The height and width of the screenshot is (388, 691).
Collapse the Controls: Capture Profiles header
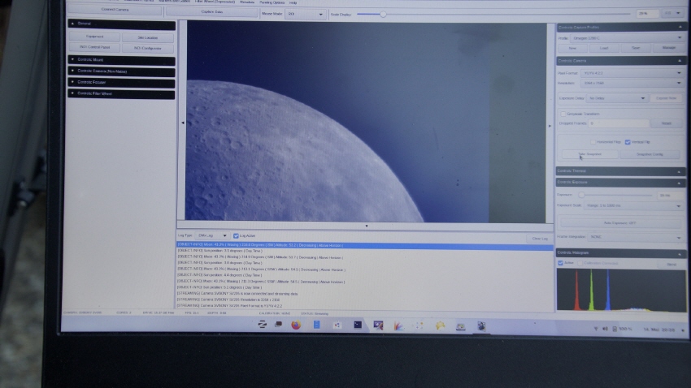[x=621, y=28]
